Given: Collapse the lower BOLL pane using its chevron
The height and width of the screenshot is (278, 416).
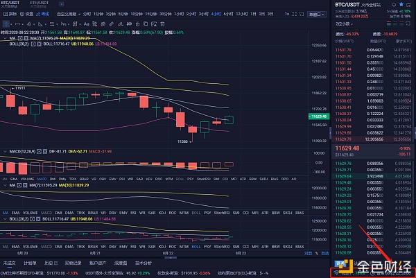Looking at the screenshot, I should point(5,219).
